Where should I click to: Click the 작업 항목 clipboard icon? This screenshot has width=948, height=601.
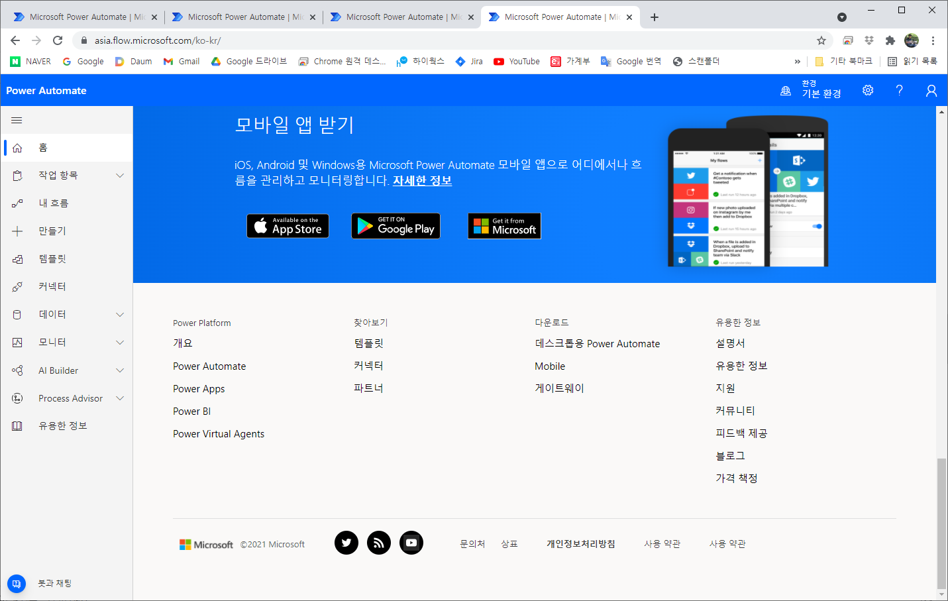[x=17, y=176]
